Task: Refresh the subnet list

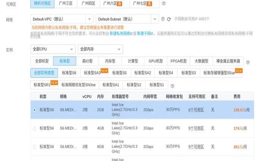Action: coord(169,19)
